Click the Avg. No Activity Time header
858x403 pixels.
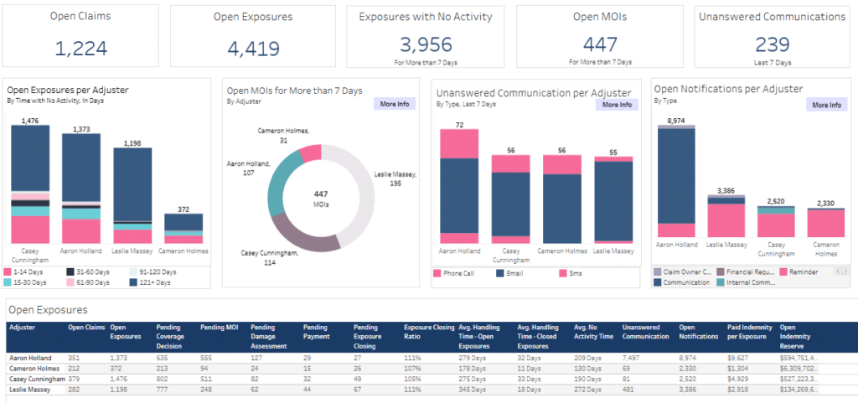tap(594, 332)
